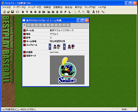Open the 試合(G) menu
Image resolution: width=138 pixels, height=112 pixels.
point(69,7)
